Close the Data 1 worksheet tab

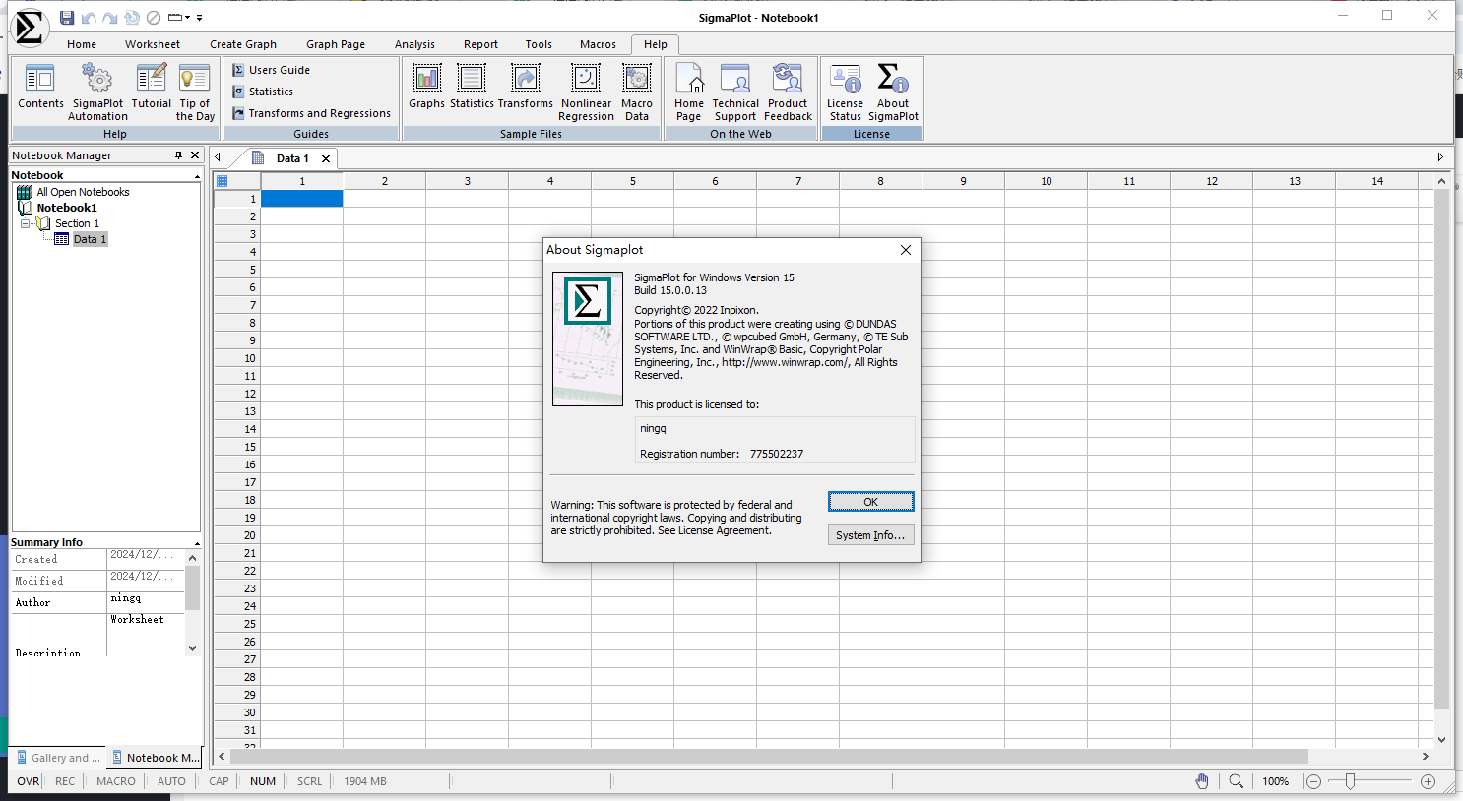tap(326, 158)
